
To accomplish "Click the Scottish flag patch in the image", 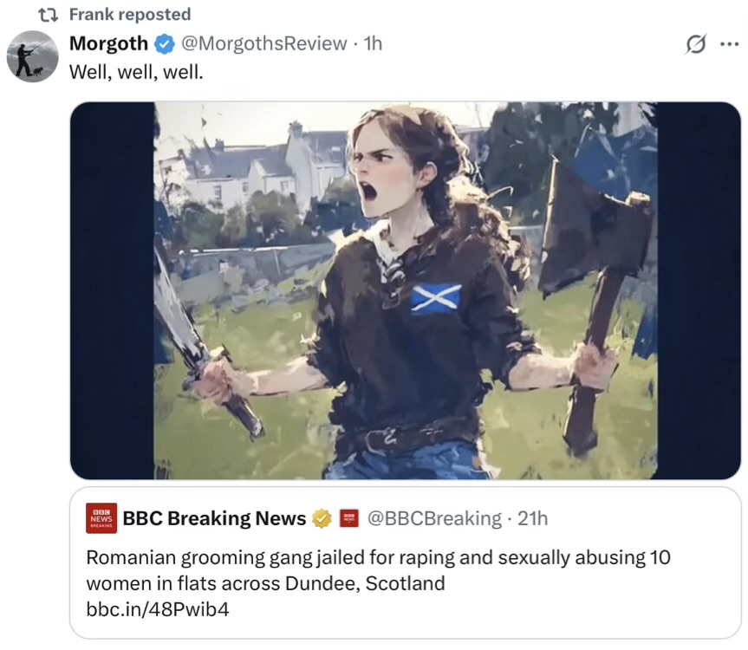I will click(x=435, y=298).
